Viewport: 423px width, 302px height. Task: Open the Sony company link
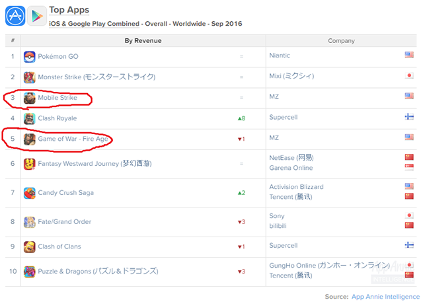[x=277, y=215]
